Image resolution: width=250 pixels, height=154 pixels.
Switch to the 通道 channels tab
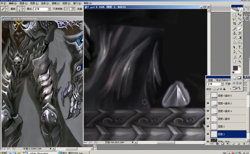click(x=219, y=80)
